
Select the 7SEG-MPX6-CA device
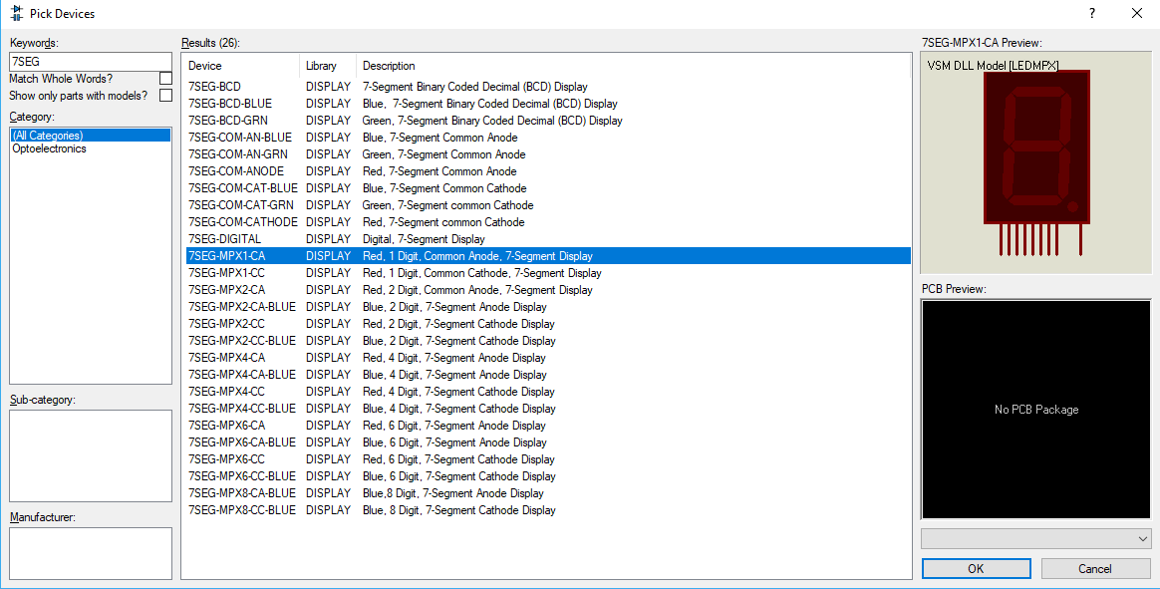(x=548, y=426)
